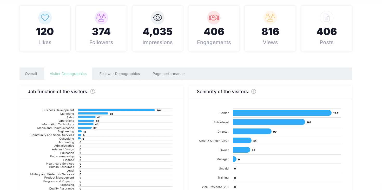Click the Marketing bar in job chart

click(x=93, y=113)
